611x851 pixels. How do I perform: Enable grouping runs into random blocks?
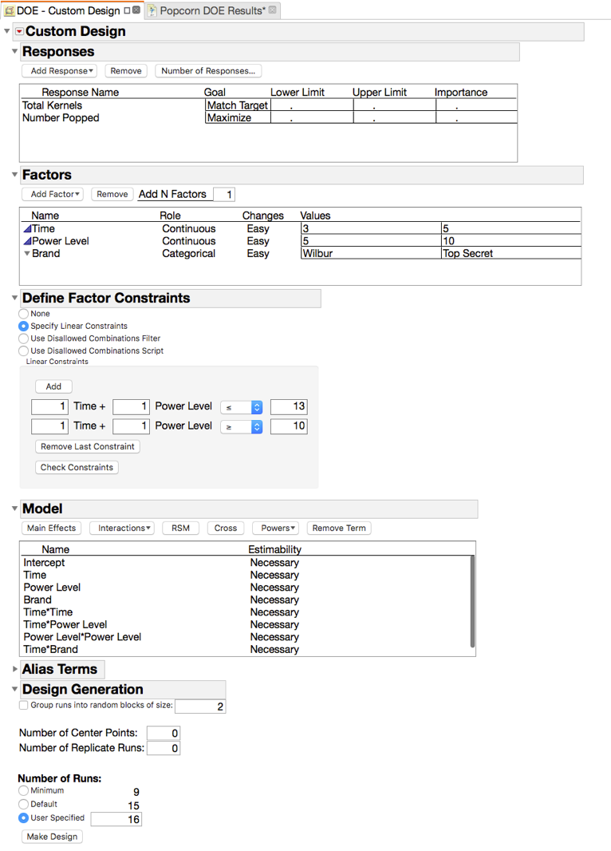(x=22, y=705)
